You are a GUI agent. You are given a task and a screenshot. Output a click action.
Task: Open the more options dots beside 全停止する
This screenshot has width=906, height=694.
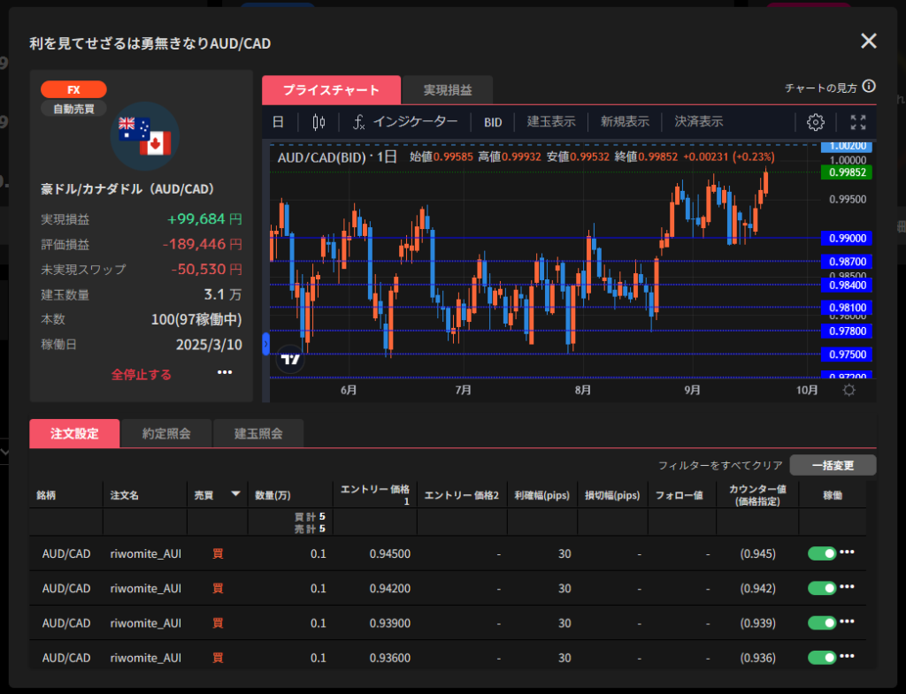225,372
